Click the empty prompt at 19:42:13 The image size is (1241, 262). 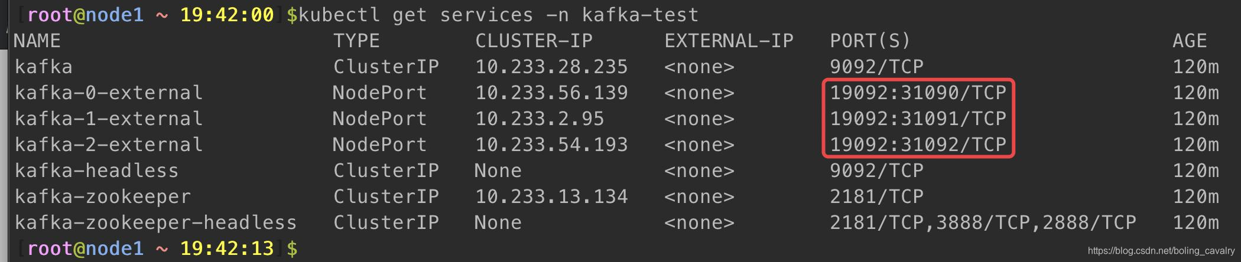coord(292,248)
